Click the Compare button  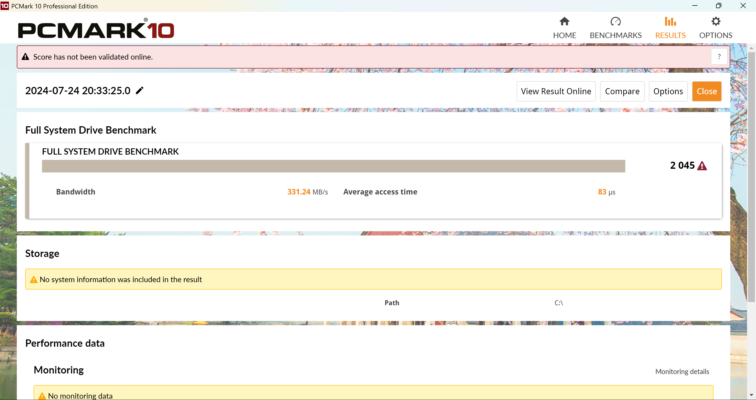[622, 91]
